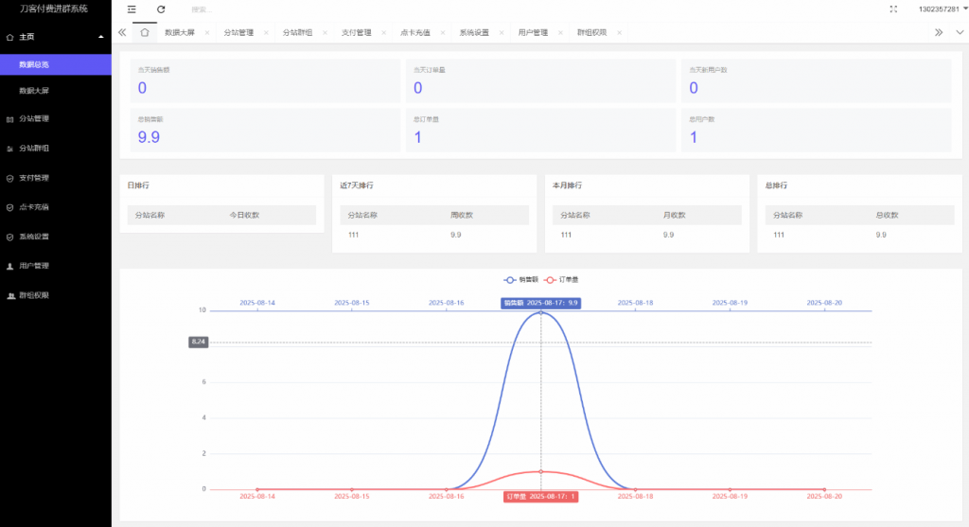This screenshot has width=969, height=527.
Task: Click 111 in the 本月排行 table
Action: [566, 235]
